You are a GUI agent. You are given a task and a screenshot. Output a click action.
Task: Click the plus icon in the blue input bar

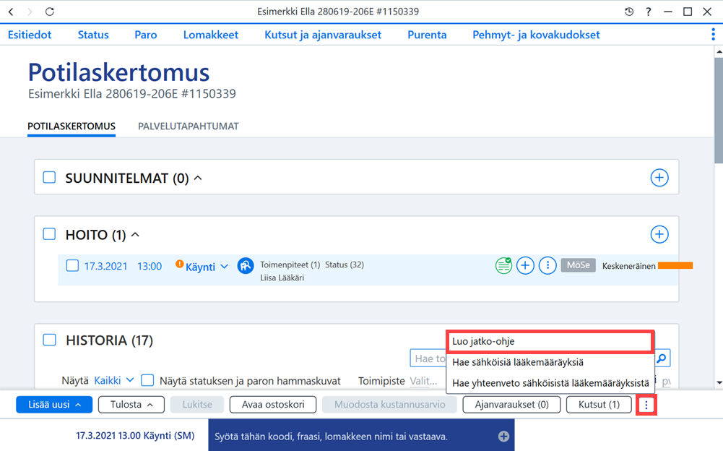click(503, 437)
